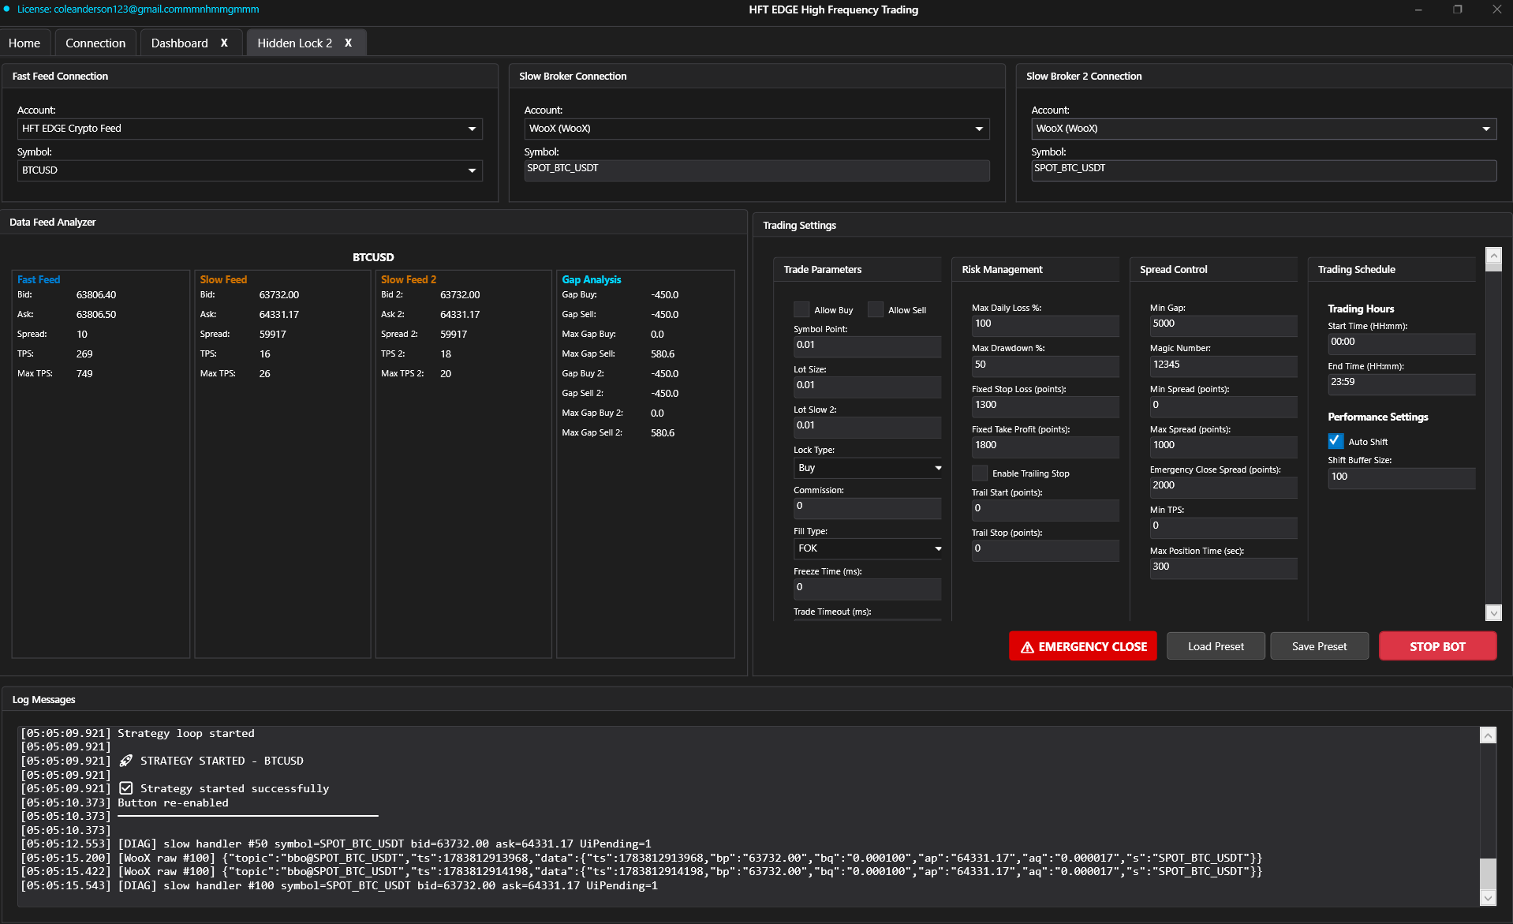
Task: Toggle Enable Trailing Stop checkbox
Action: click(980, 473)
